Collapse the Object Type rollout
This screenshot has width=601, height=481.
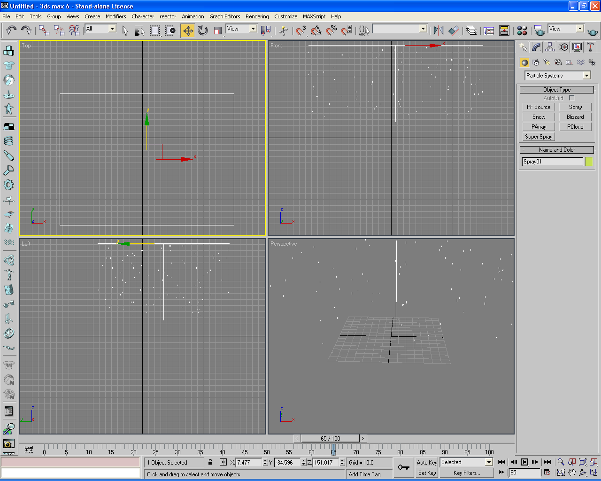pyautogui.click(x=557, y=90)
